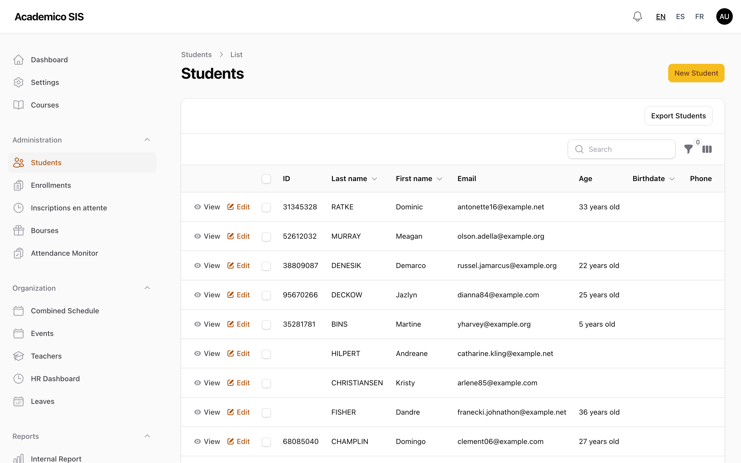
Task: Tick the checkbox for BINS Martine
Action: 266,324
